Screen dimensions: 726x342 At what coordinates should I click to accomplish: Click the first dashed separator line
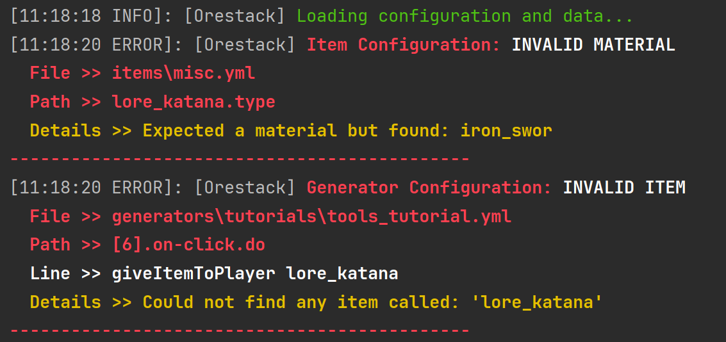click(x=240, y=158)
